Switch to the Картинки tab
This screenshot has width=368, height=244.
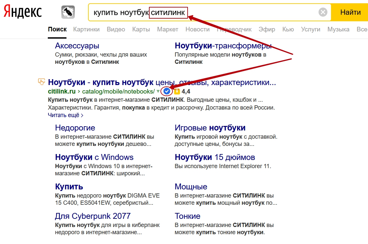pyautogui.click(x=86, y=29)
